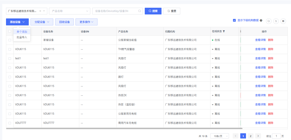Expand the 分配设备 dropdown button
This screenshot has height=140, width=291.
point(42,22)
